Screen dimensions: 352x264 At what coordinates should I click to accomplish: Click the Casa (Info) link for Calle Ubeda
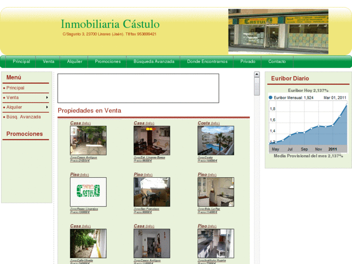[80, 226]
